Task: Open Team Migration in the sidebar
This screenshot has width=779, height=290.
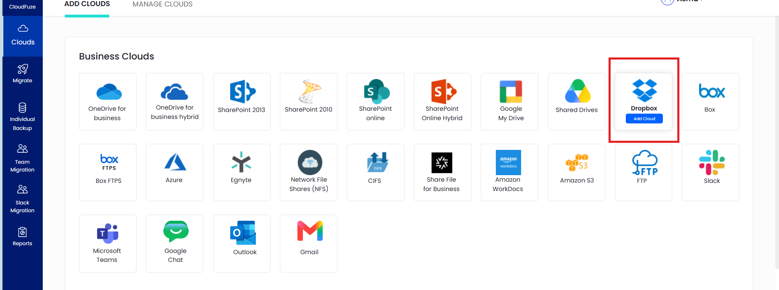Action: click(22, 158)
